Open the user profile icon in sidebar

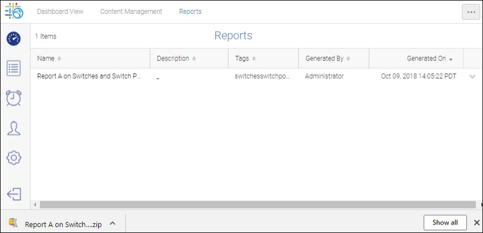click(x=14, y=128)
